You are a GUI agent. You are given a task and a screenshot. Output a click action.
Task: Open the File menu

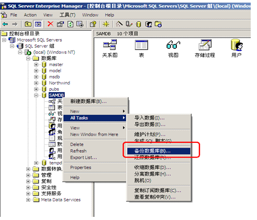(14, 15)
